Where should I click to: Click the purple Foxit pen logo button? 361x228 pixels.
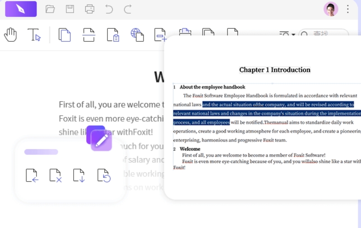coord(21,9)
